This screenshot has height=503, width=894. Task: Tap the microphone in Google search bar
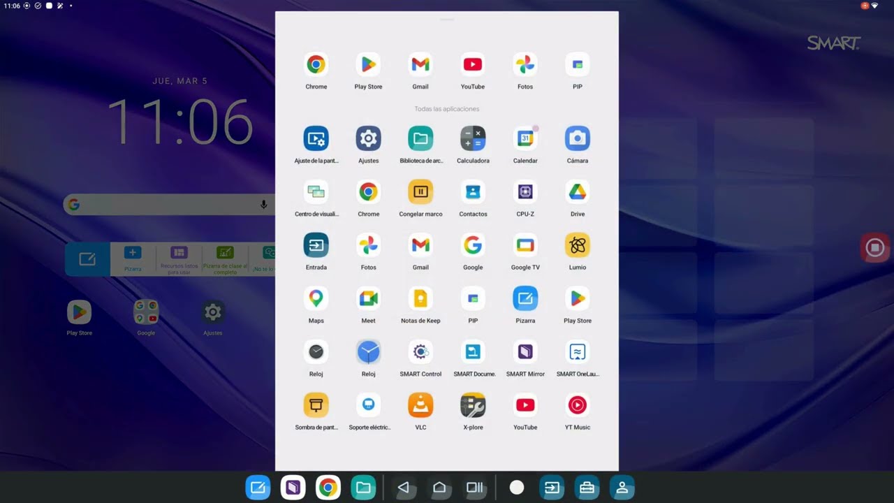264,205
